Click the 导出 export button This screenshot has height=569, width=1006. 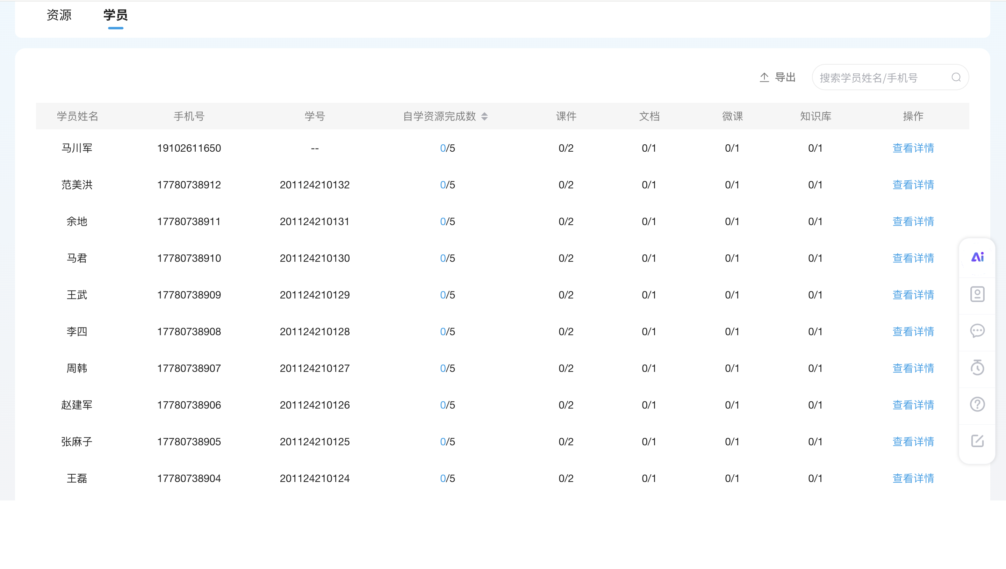777,77
